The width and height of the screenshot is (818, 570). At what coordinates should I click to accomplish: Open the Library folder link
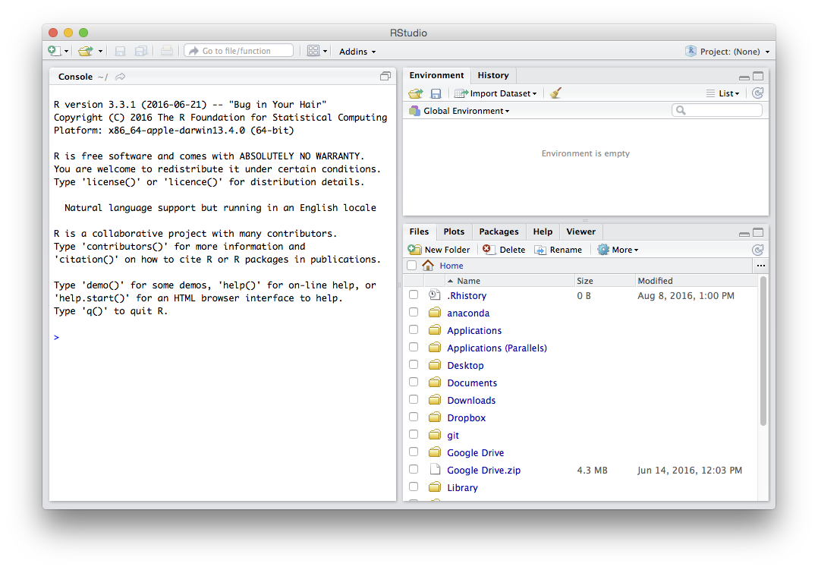[x=462, y=487]
